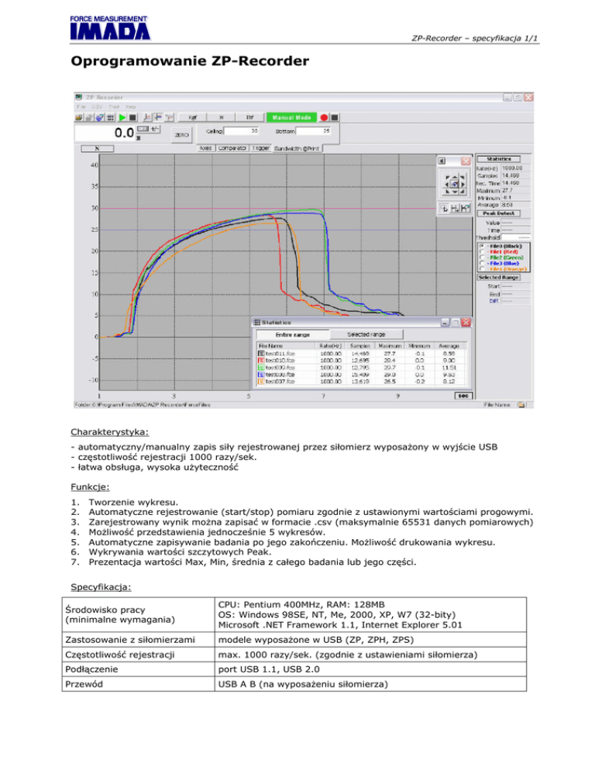Click the grid statistics table toolbar icon

click(x=111, y=117)
